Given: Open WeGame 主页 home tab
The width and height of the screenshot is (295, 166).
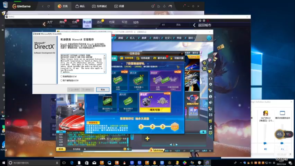Looking at the screenshot, I should point(63,6).
